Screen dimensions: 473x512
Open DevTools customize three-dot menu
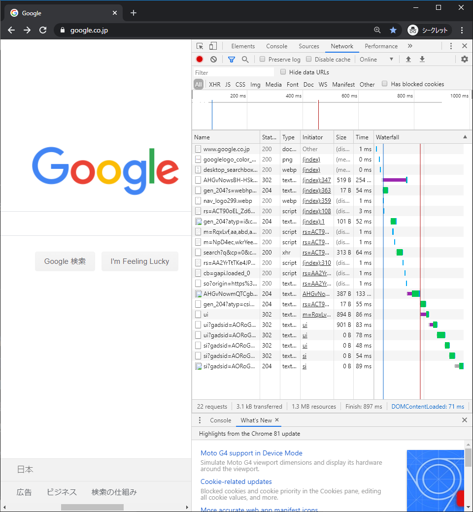(x=451, y=46)
